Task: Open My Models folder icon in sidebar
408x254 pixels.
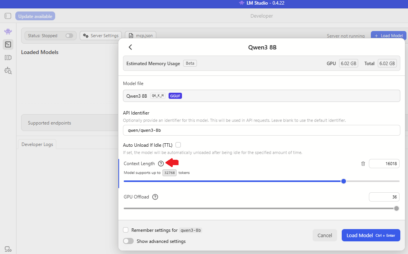Action: [8, 57]
